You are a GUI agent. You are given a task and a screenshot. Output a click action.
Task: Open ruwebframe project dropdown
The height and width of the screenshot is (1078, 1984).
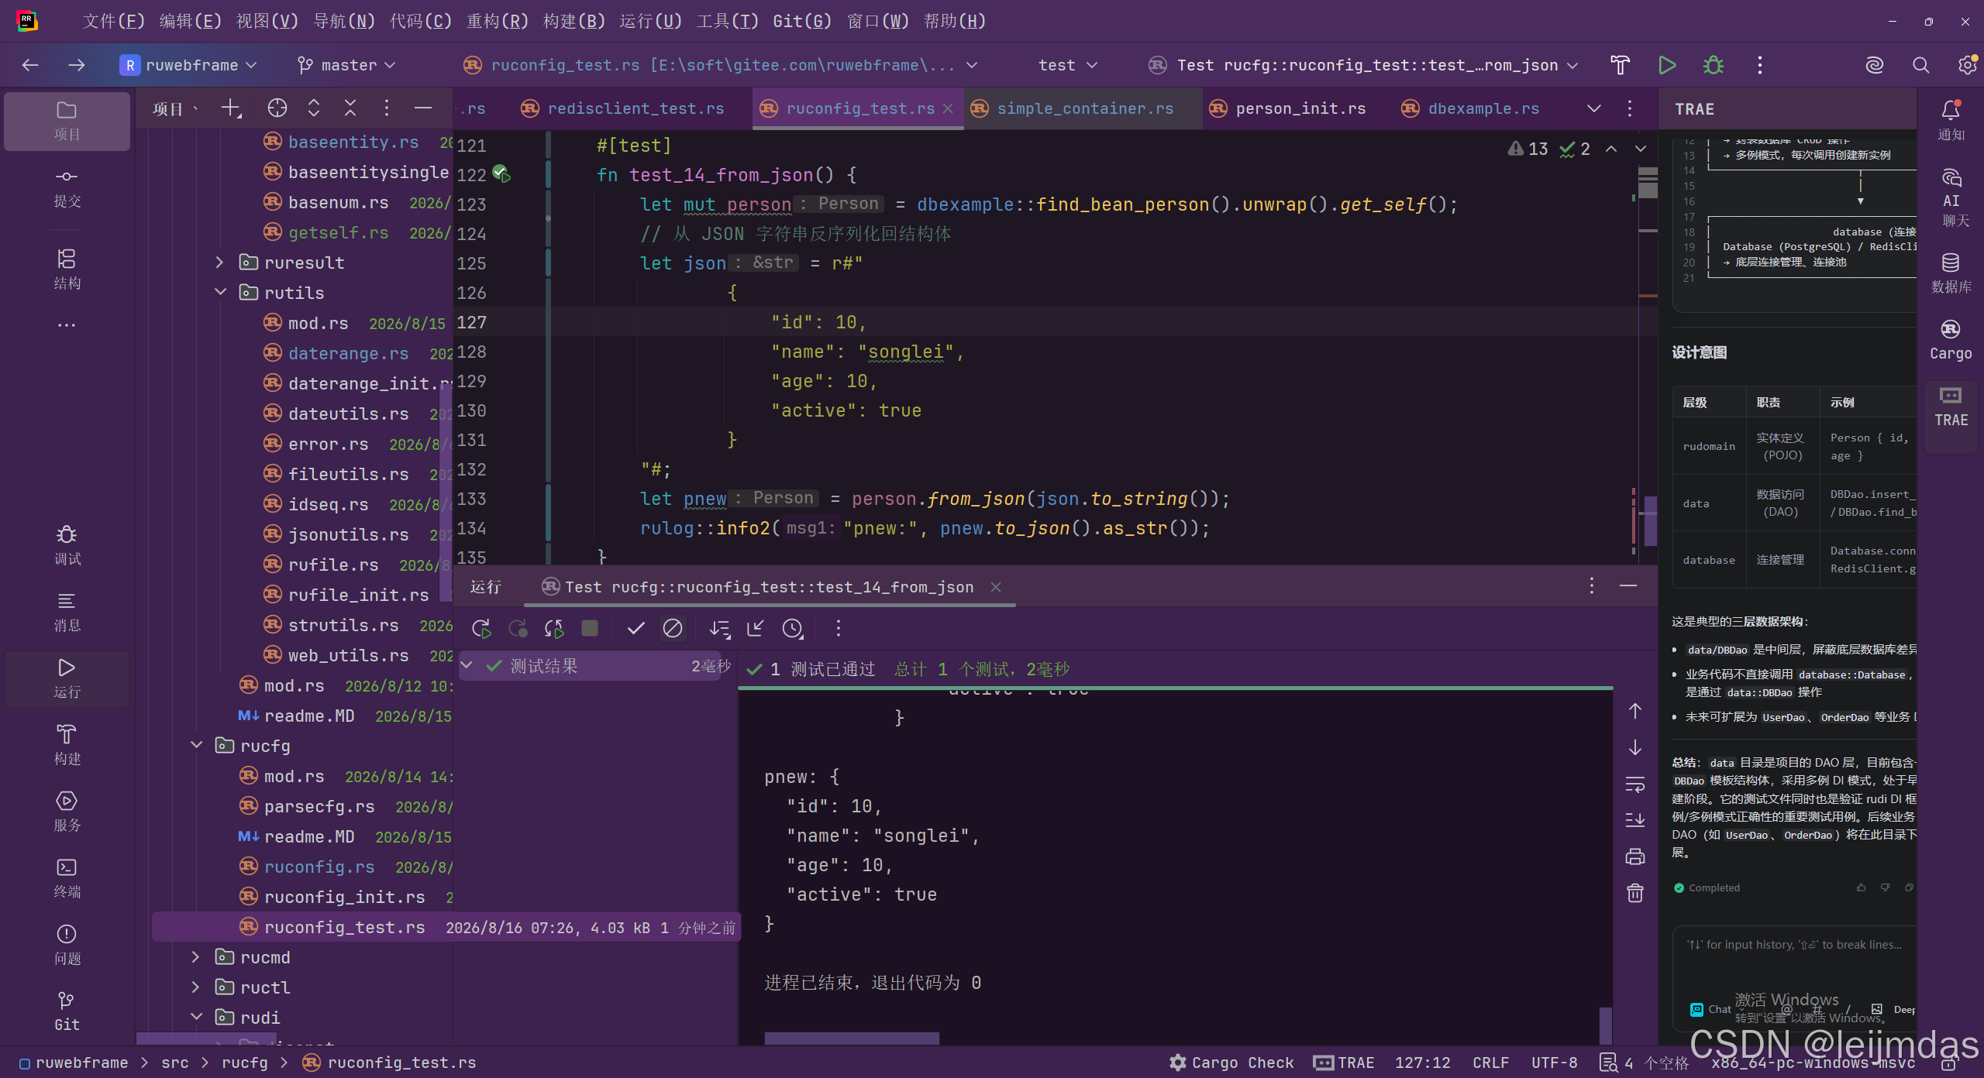tap(188, 65)
